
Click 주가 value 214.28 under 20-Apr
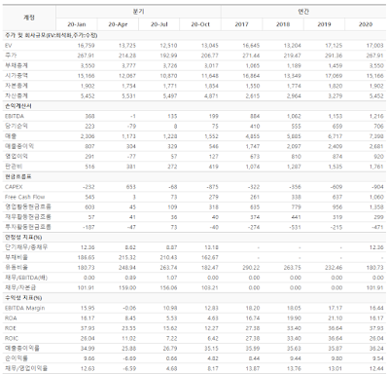[x=127, y=56]
